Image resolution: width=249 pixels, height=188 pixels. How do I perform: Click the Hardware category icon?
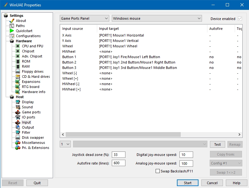click(x=12, y=41)
